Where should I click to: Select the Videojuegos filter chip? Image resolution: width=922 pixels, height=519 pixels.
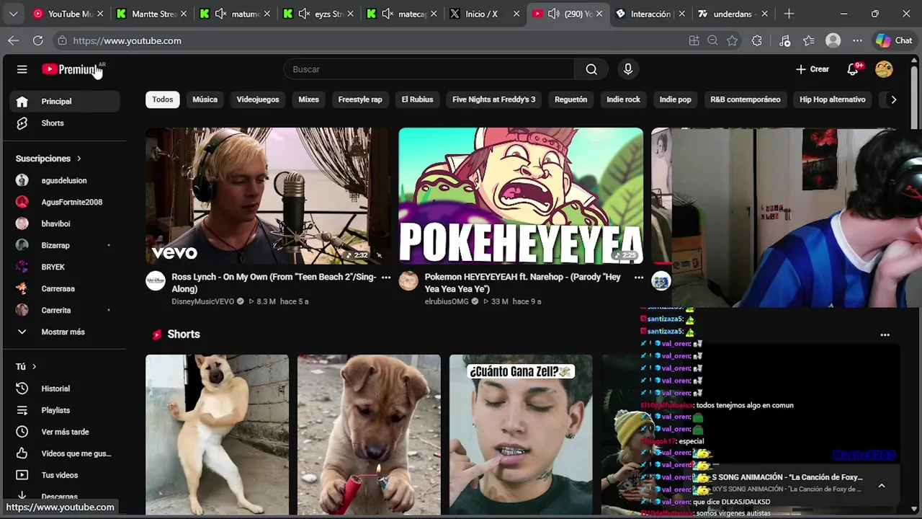click(x=258, y=99)
